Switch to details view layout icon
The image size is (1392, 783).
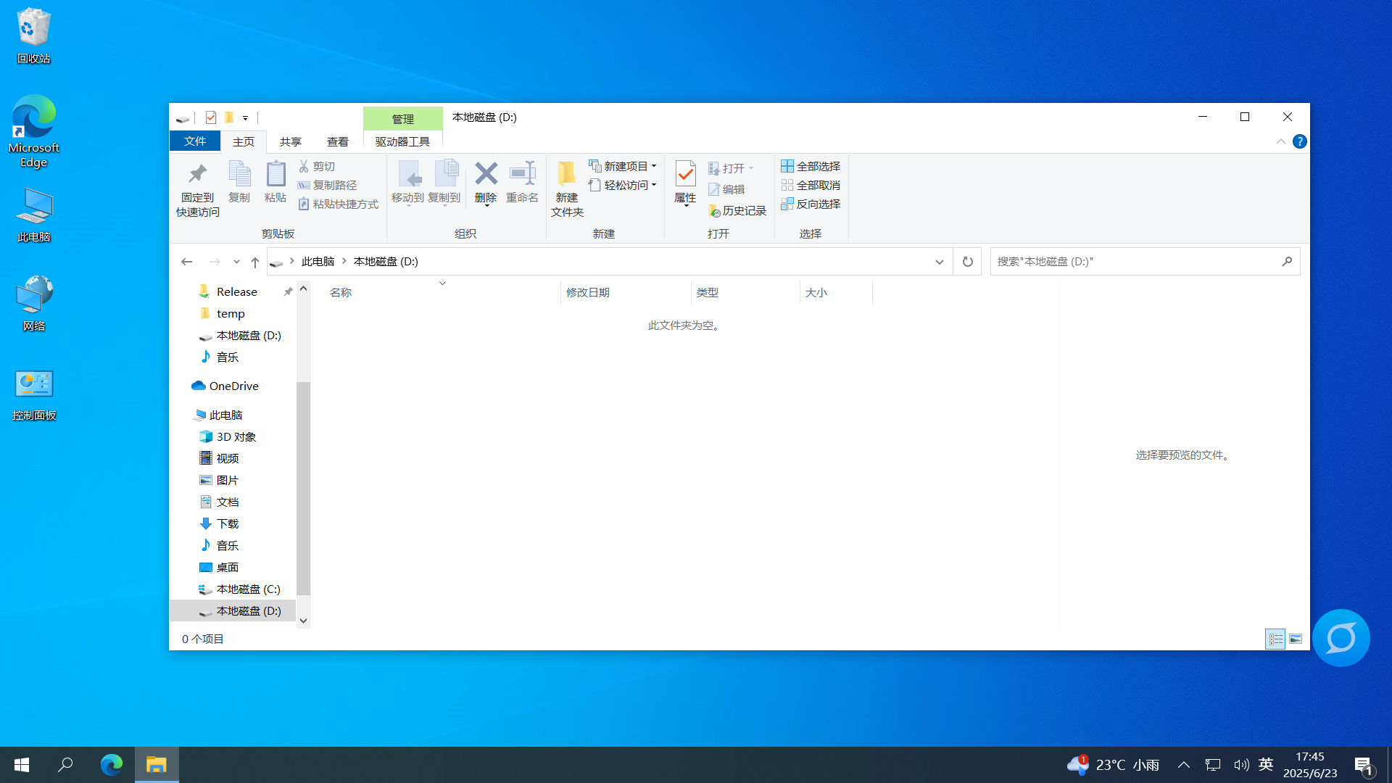1275,639
